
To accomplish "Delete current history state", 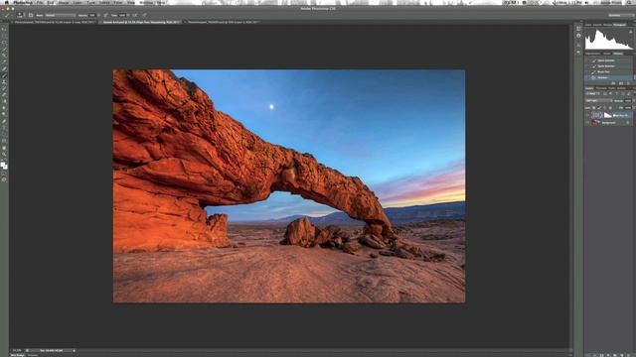I will tap(628, 83).
